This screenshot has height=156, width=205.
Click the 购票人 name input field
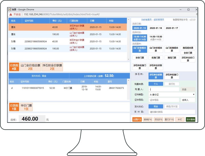tap(164, 89)
